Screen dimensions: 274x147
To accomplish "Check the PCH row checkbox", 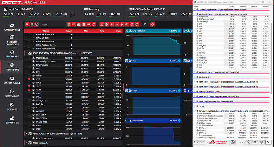I will (29, 72).
